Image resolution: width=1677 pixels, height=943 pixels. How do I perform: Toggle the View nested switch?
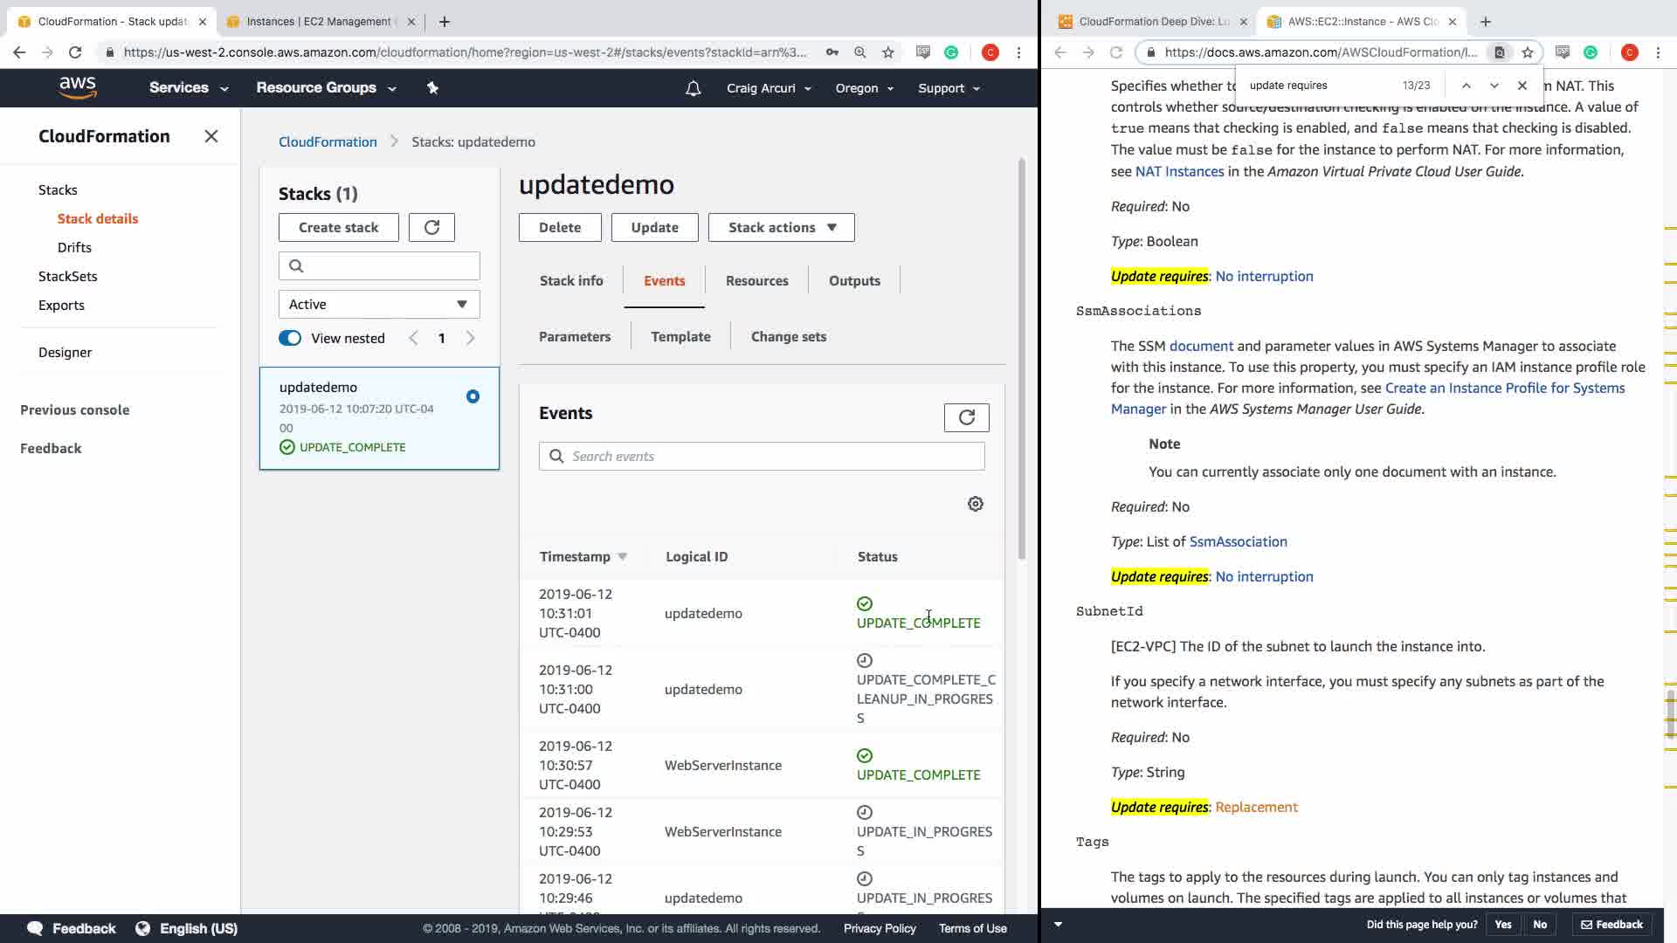tap(290, 338)
